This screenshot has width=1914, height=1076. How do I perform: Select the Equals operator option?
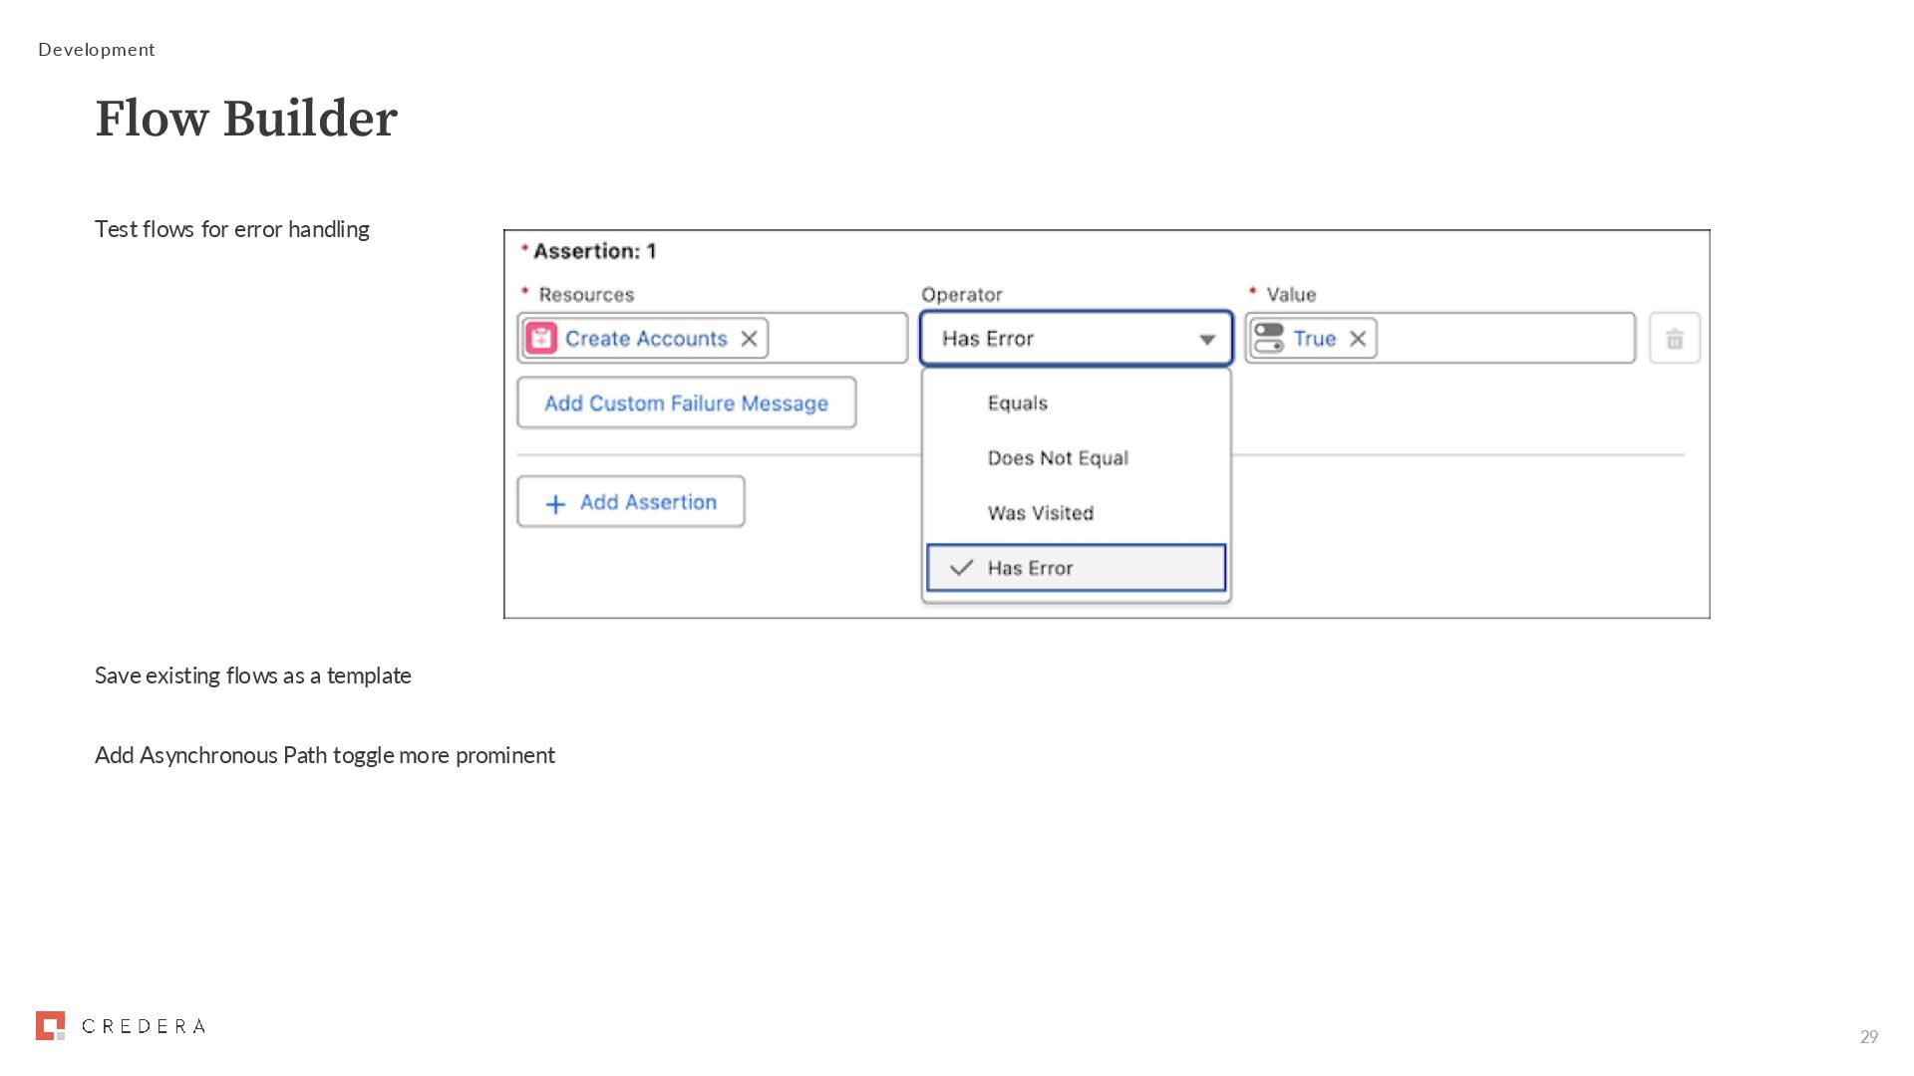click(1018, 403)
